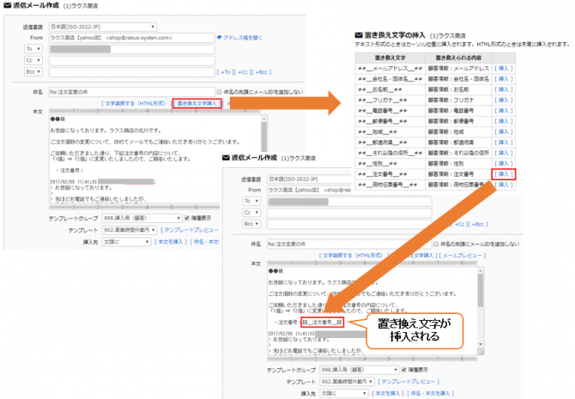
Task: Click the Cc address field in lower reply window
Action: (349, 213)
